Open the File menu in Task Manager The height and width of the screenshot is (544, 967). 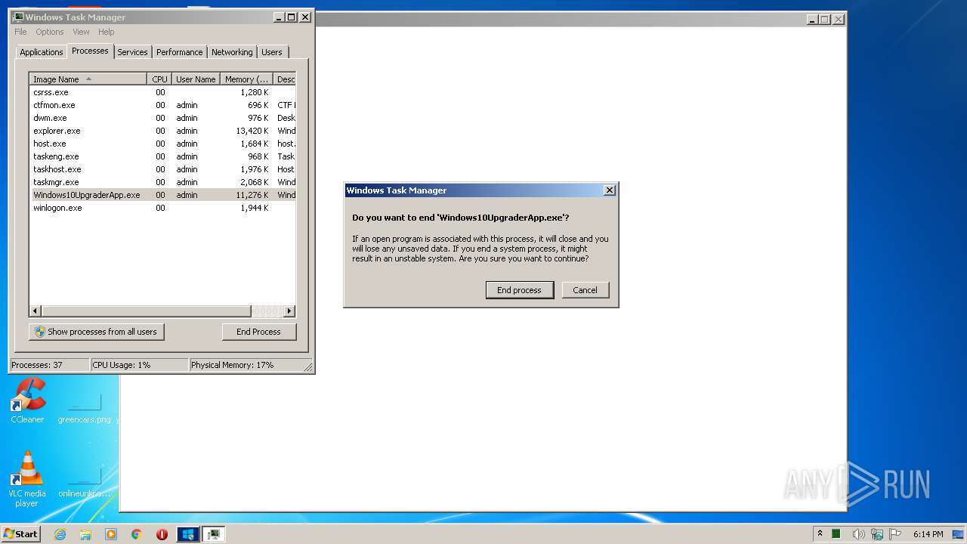20,32
